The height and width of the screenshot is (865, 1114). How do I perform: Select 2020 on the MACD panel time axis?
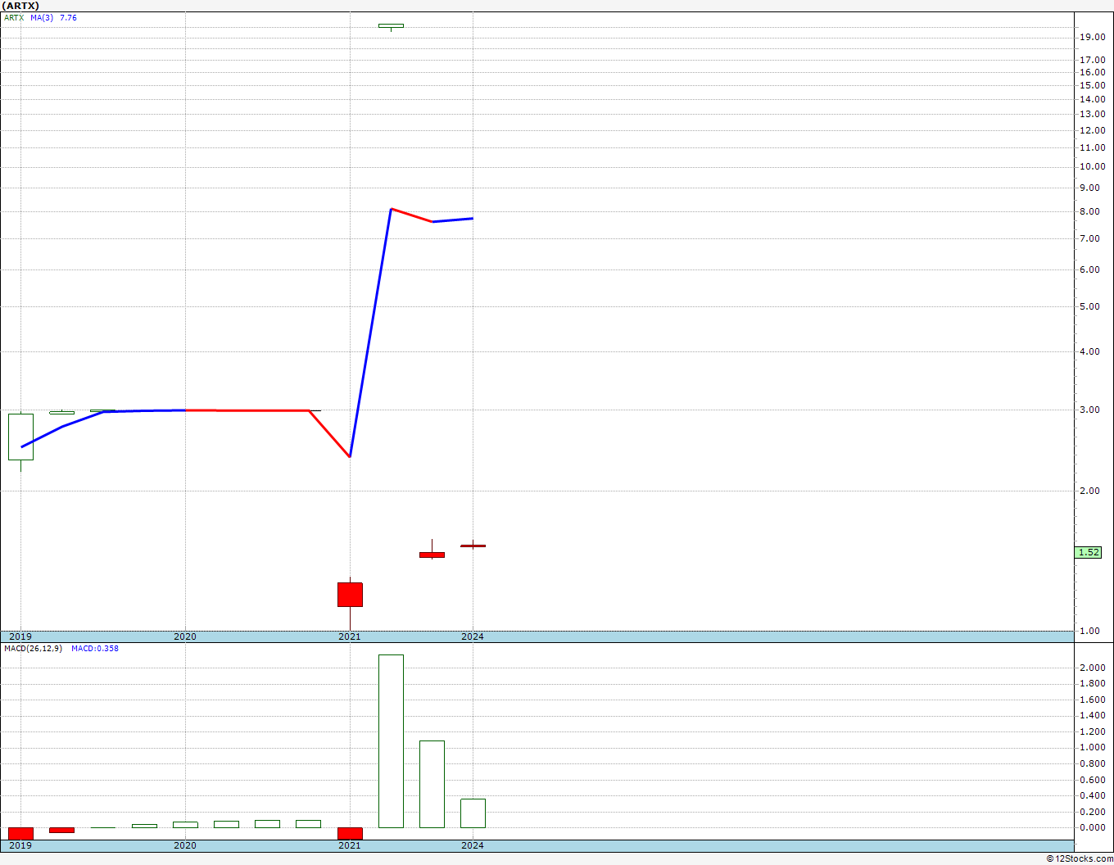[x=185, y=845]
